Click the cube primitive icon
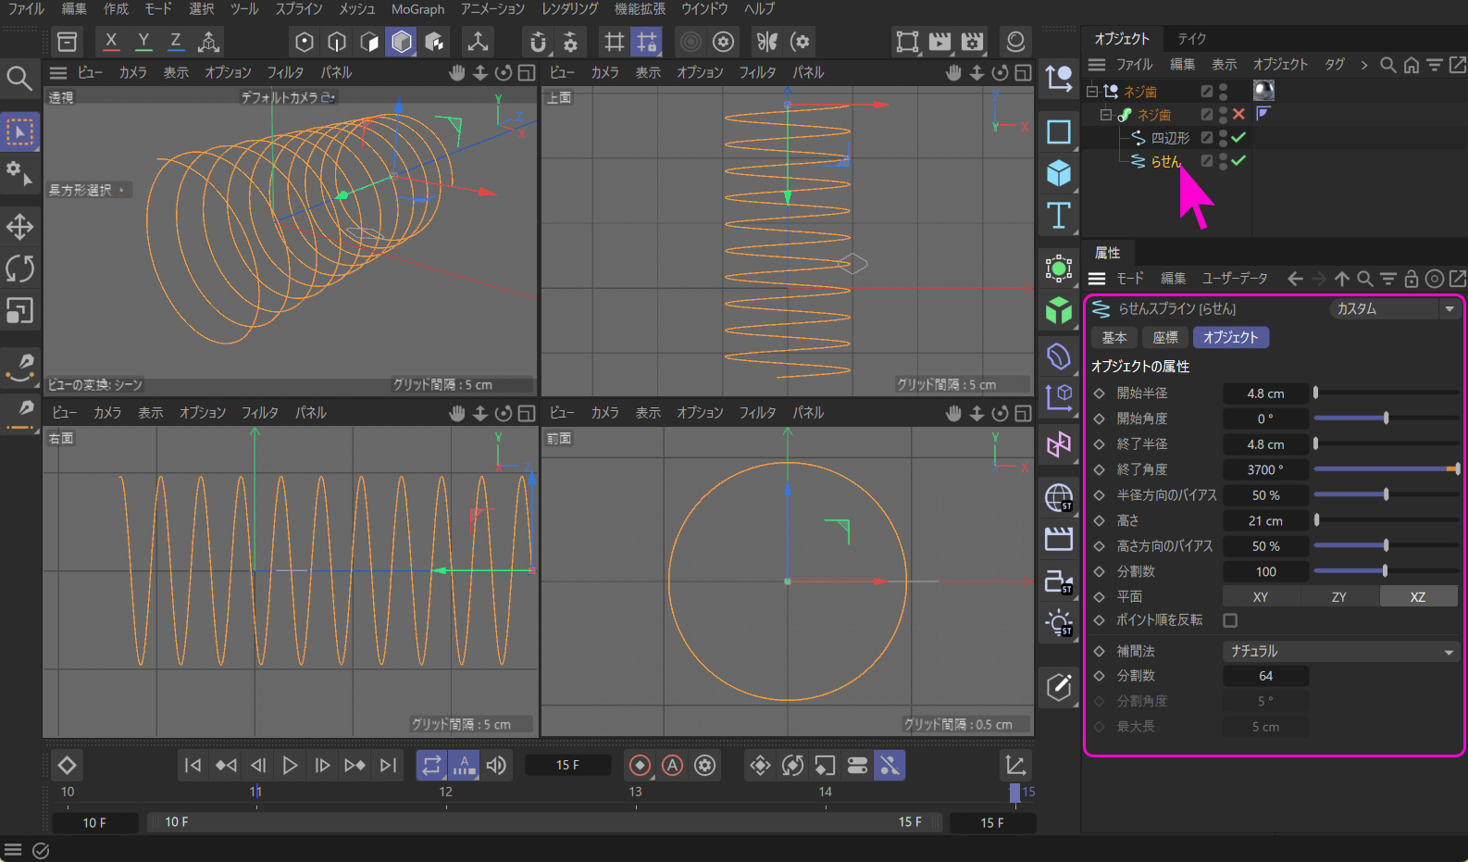The image size is (1468, 862). (1059, 173)
